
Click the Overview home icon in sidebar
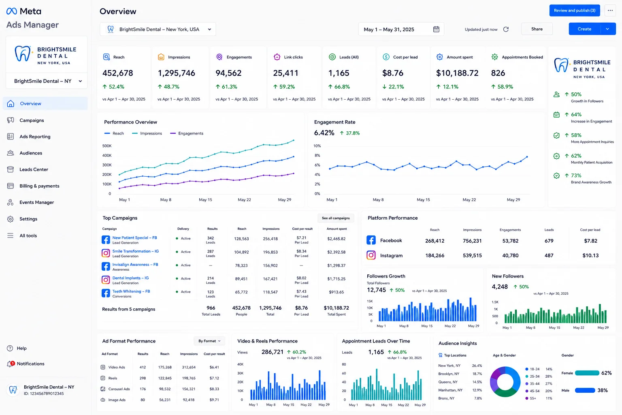point(11,103)
